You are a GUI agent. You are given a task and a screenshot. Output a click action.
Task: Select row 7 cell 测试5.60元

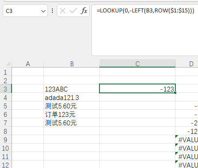(72, 123)
